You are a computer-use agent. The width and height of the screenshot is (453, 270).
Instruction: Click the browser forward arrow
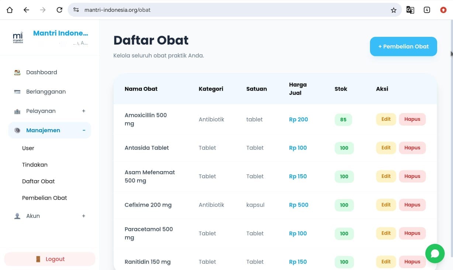click(43, 10)
